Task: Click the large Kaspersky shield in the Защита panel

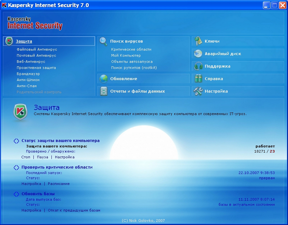Action: point(20,112)
